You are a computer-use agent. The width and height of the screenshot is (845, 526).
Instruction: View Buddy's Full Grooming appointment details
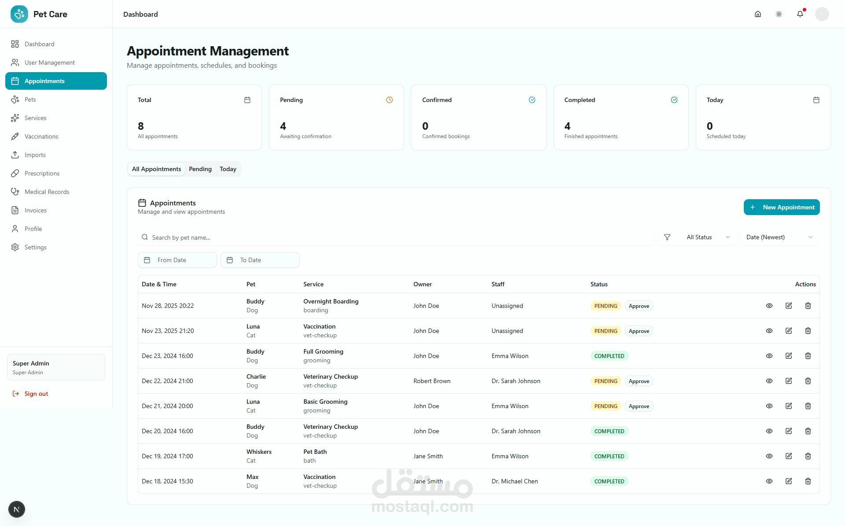coord(769,356)
